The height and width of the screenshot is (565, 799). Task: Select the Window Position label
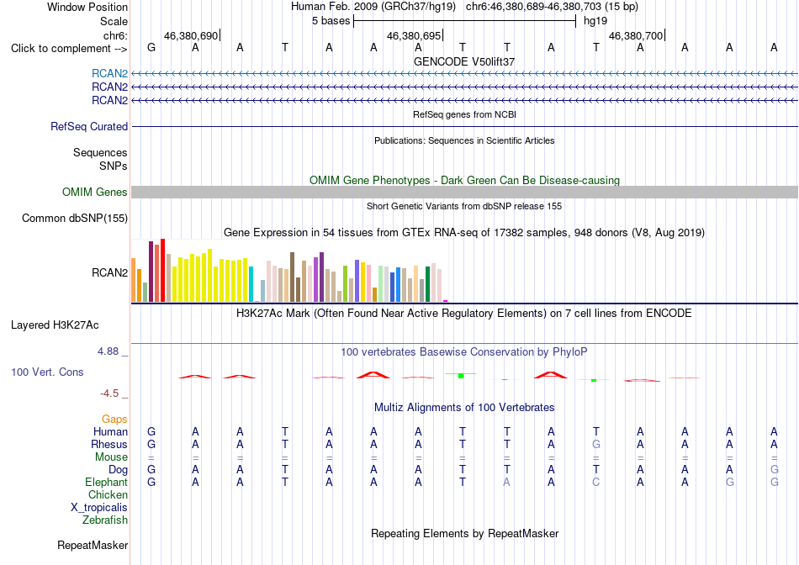pos(87,7)
